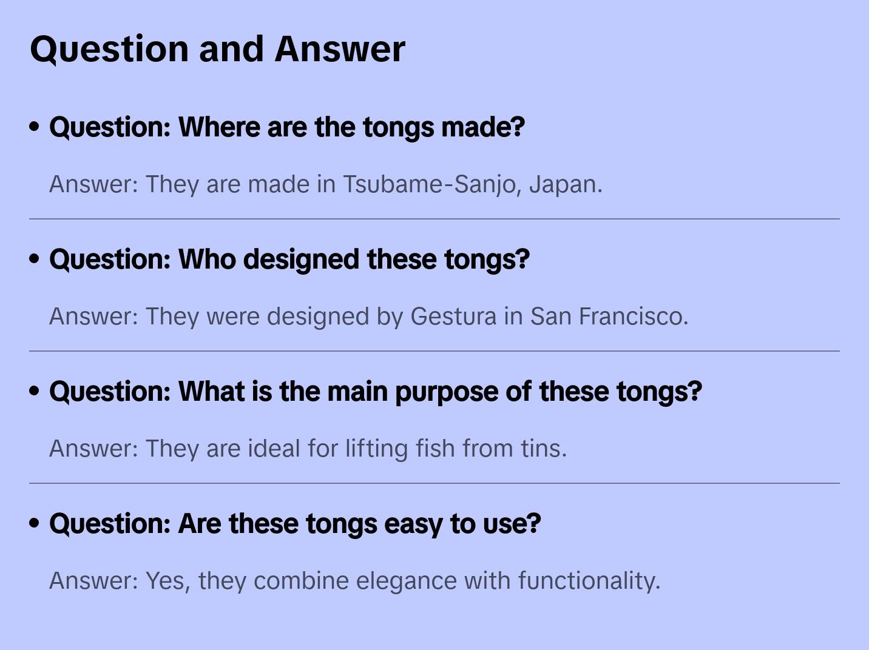Click the divider line below the Gestura answer
Screen dimensions: 869x650
coord(434,351)
